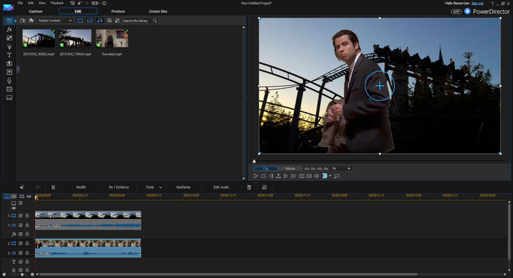This screenshot has width=513, height=278.
Task: Click the more functions icon beside trash
Action: click(x=264, y=187)
